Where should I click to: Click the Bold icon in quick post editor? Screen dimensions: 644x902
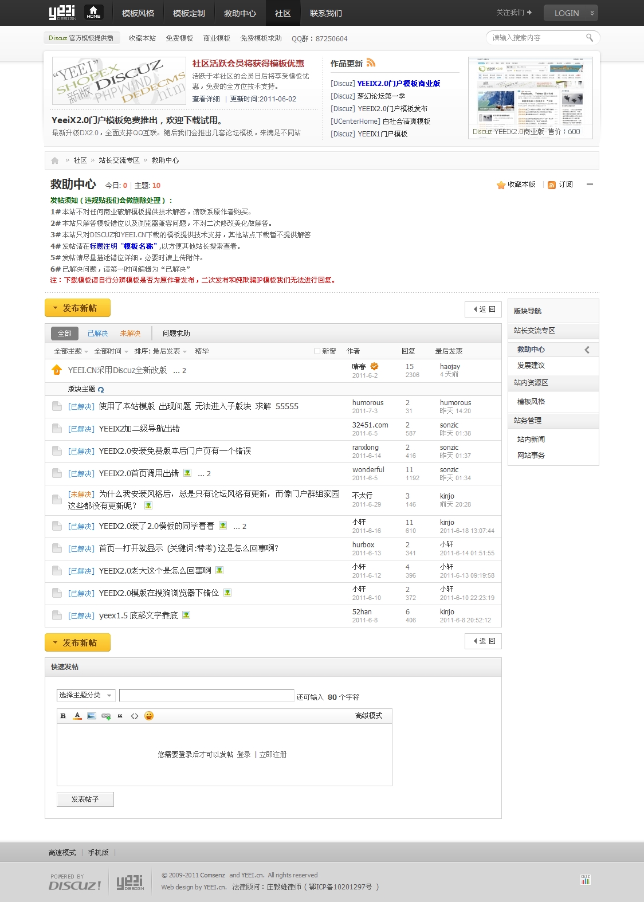[x=63, y=716]
